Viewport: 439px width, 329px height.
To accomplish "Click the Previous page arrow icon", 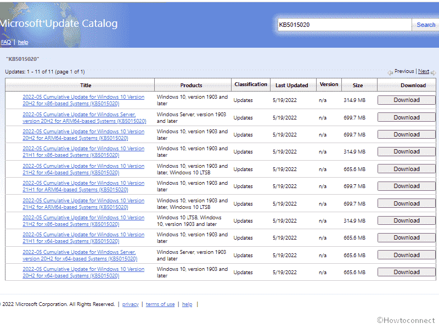I will coord(390,72).
